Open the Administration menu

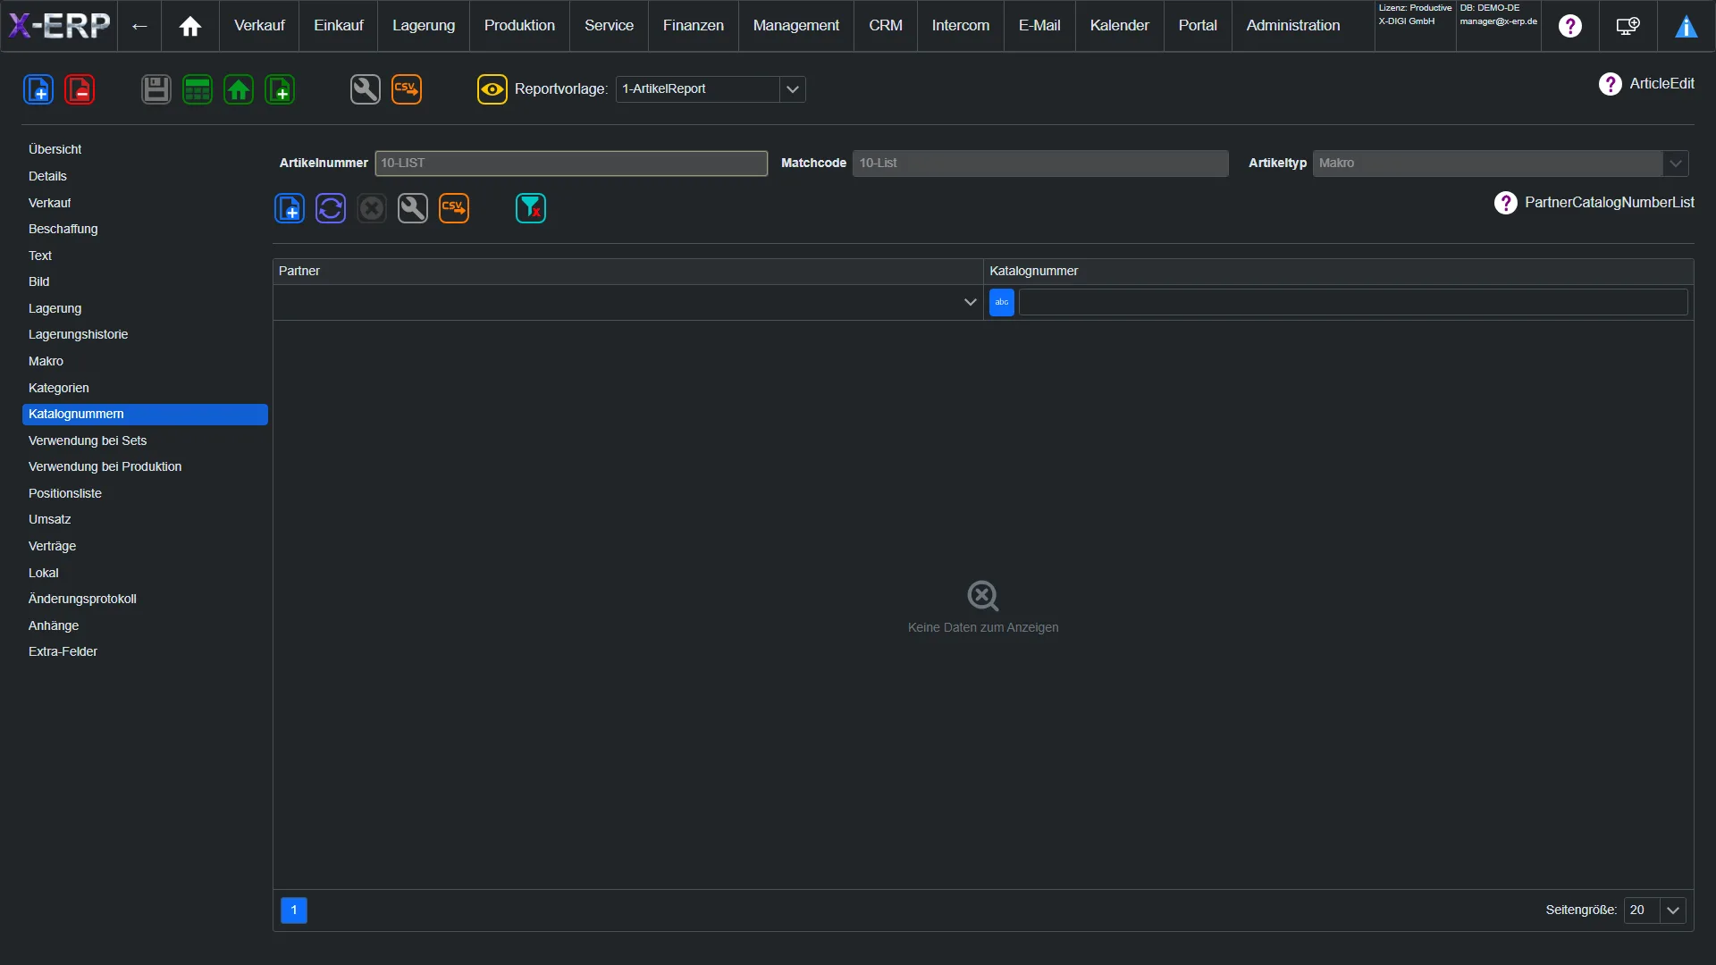(x=1293, y=26)
